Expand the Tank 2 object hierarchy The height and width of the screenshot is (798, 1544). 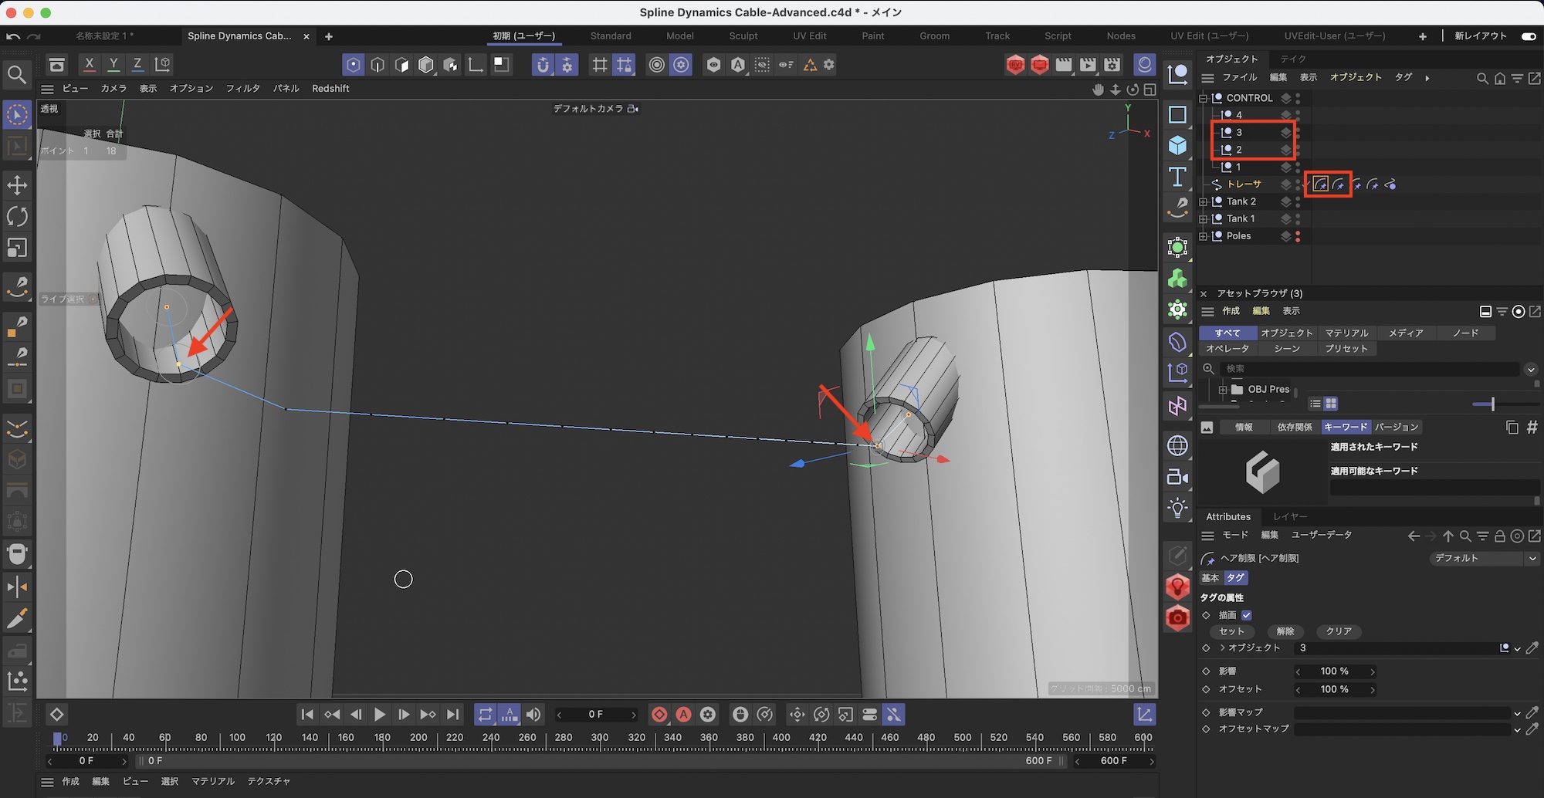pyautogui.click(x=1204, y=201)
